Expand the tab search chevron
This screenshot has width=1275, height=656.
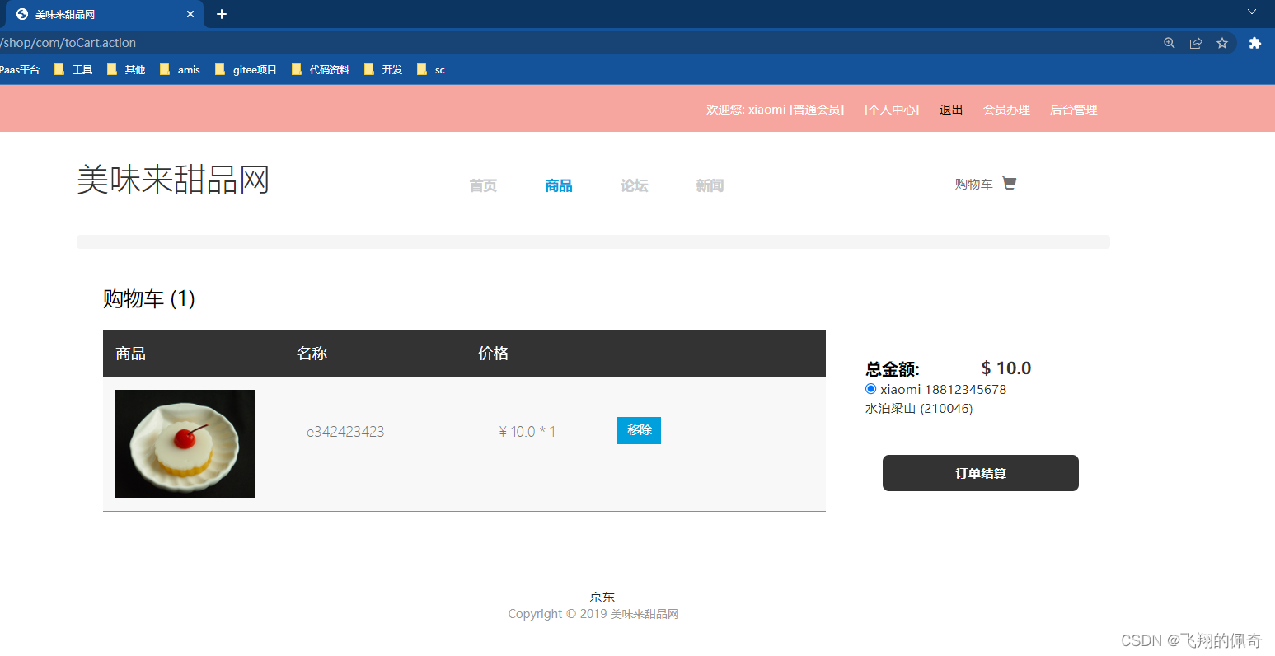click(1251, 12)
